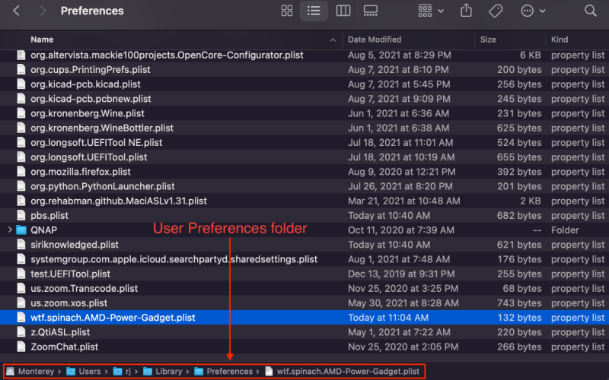Select org.kicad-pcb.kicad.plist file
The height and width of the screenshot is (380, 609).
(85, 84)
